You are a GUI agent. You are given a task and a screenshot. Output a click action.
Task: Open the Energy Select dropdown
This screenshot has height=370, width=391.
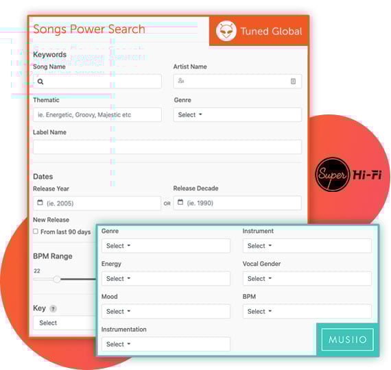[x=166, y=279]
